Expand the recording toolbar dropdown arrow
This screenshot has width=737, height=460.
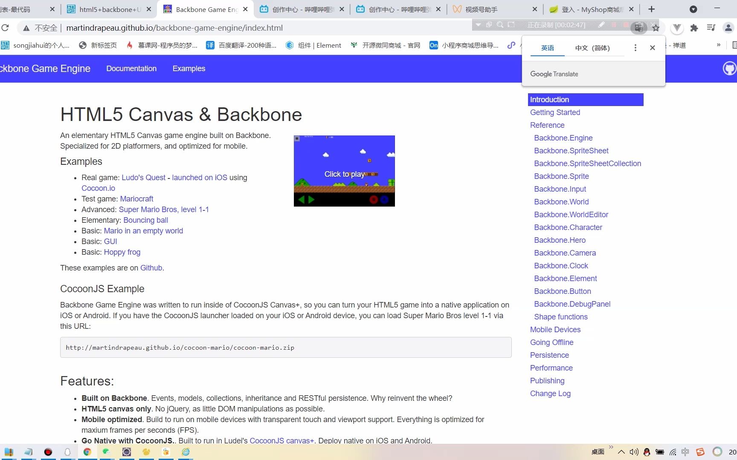478,25
